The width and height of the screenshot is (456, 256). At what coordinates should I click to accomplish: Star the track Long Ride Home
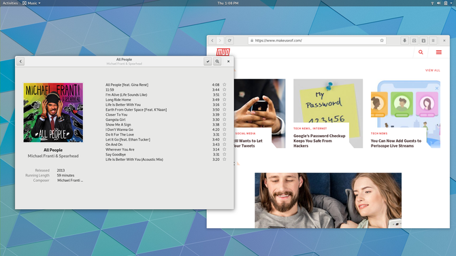224,100
